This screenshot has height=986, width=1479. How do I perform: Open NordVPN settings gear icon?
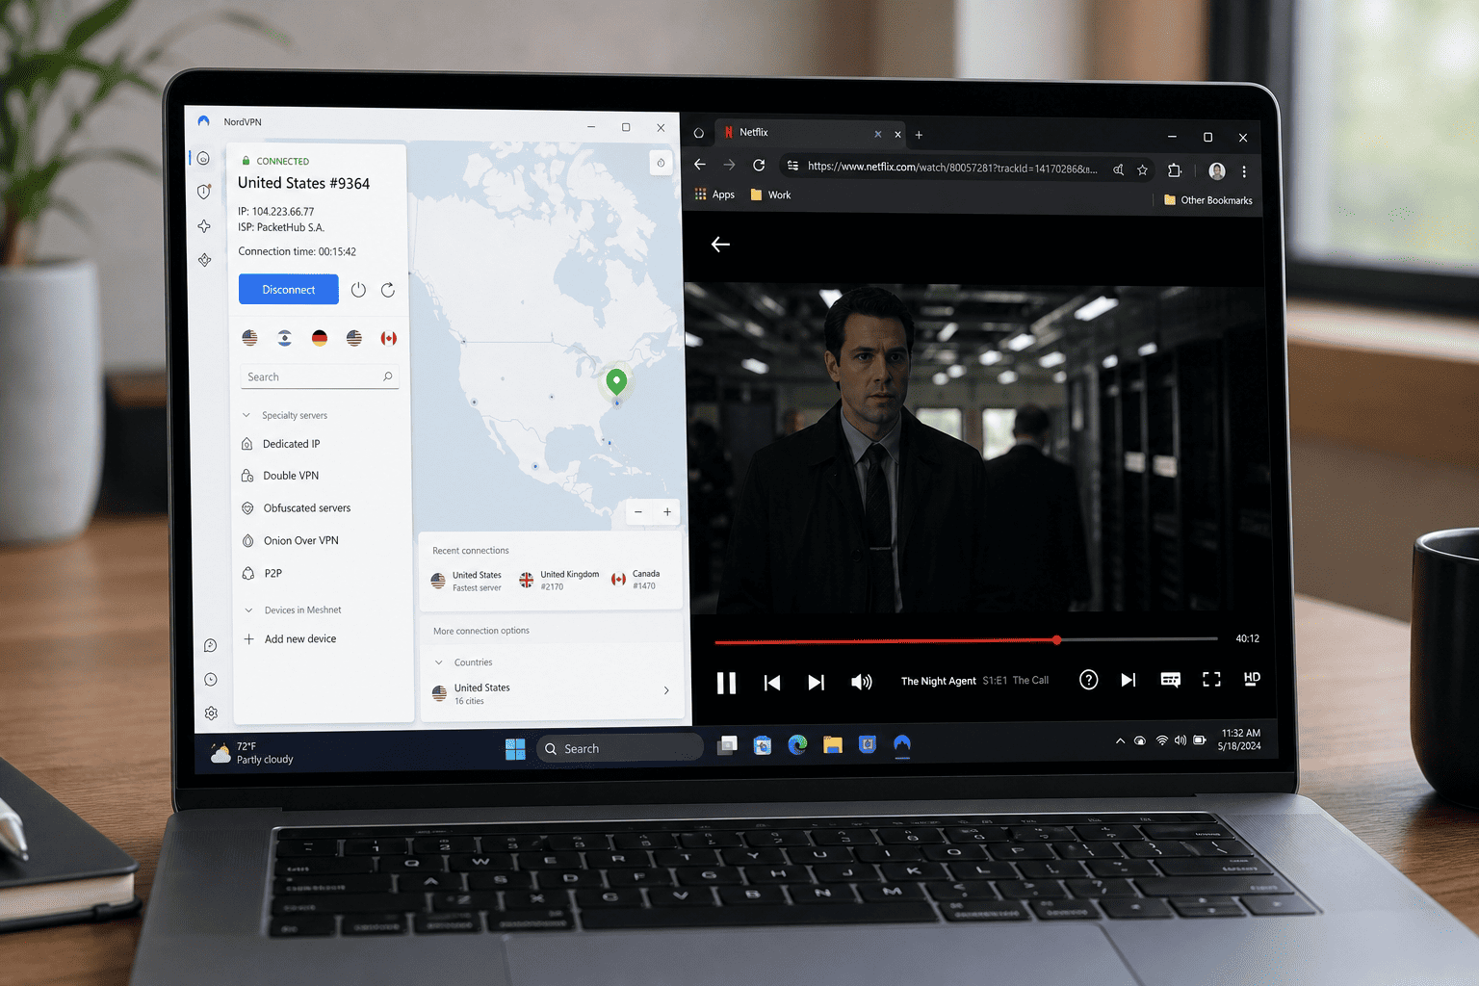click(x=211, y=714)
